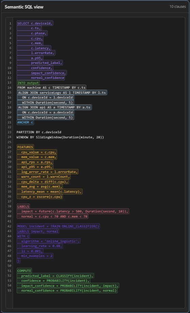Click 'normal_confidence = PROBABILITY(incident, normal)'
The height and width of the screenshot is (313, 190).
click(x=67, y=290)
